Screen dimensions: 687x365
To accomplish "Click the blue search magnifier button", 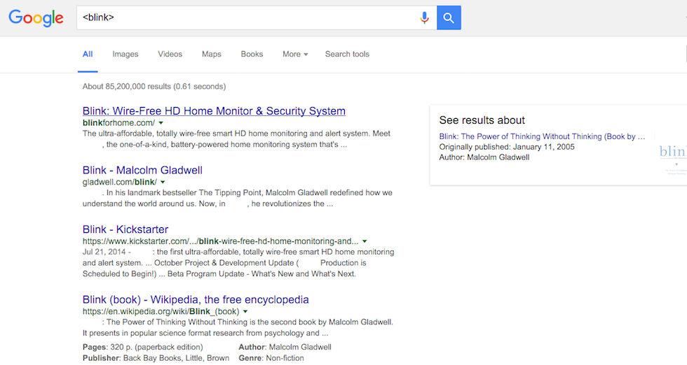I will 449,18.
